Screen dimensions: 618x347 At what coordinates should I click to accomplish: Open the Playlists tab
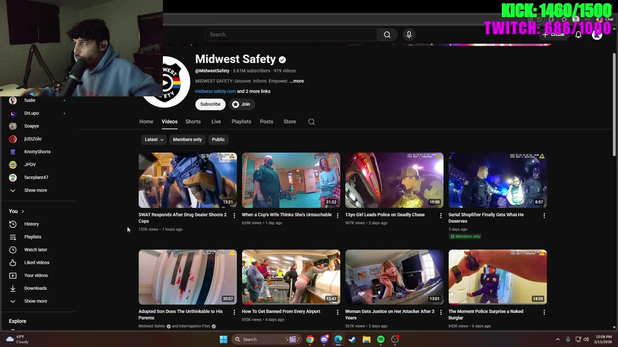(241, 121)
